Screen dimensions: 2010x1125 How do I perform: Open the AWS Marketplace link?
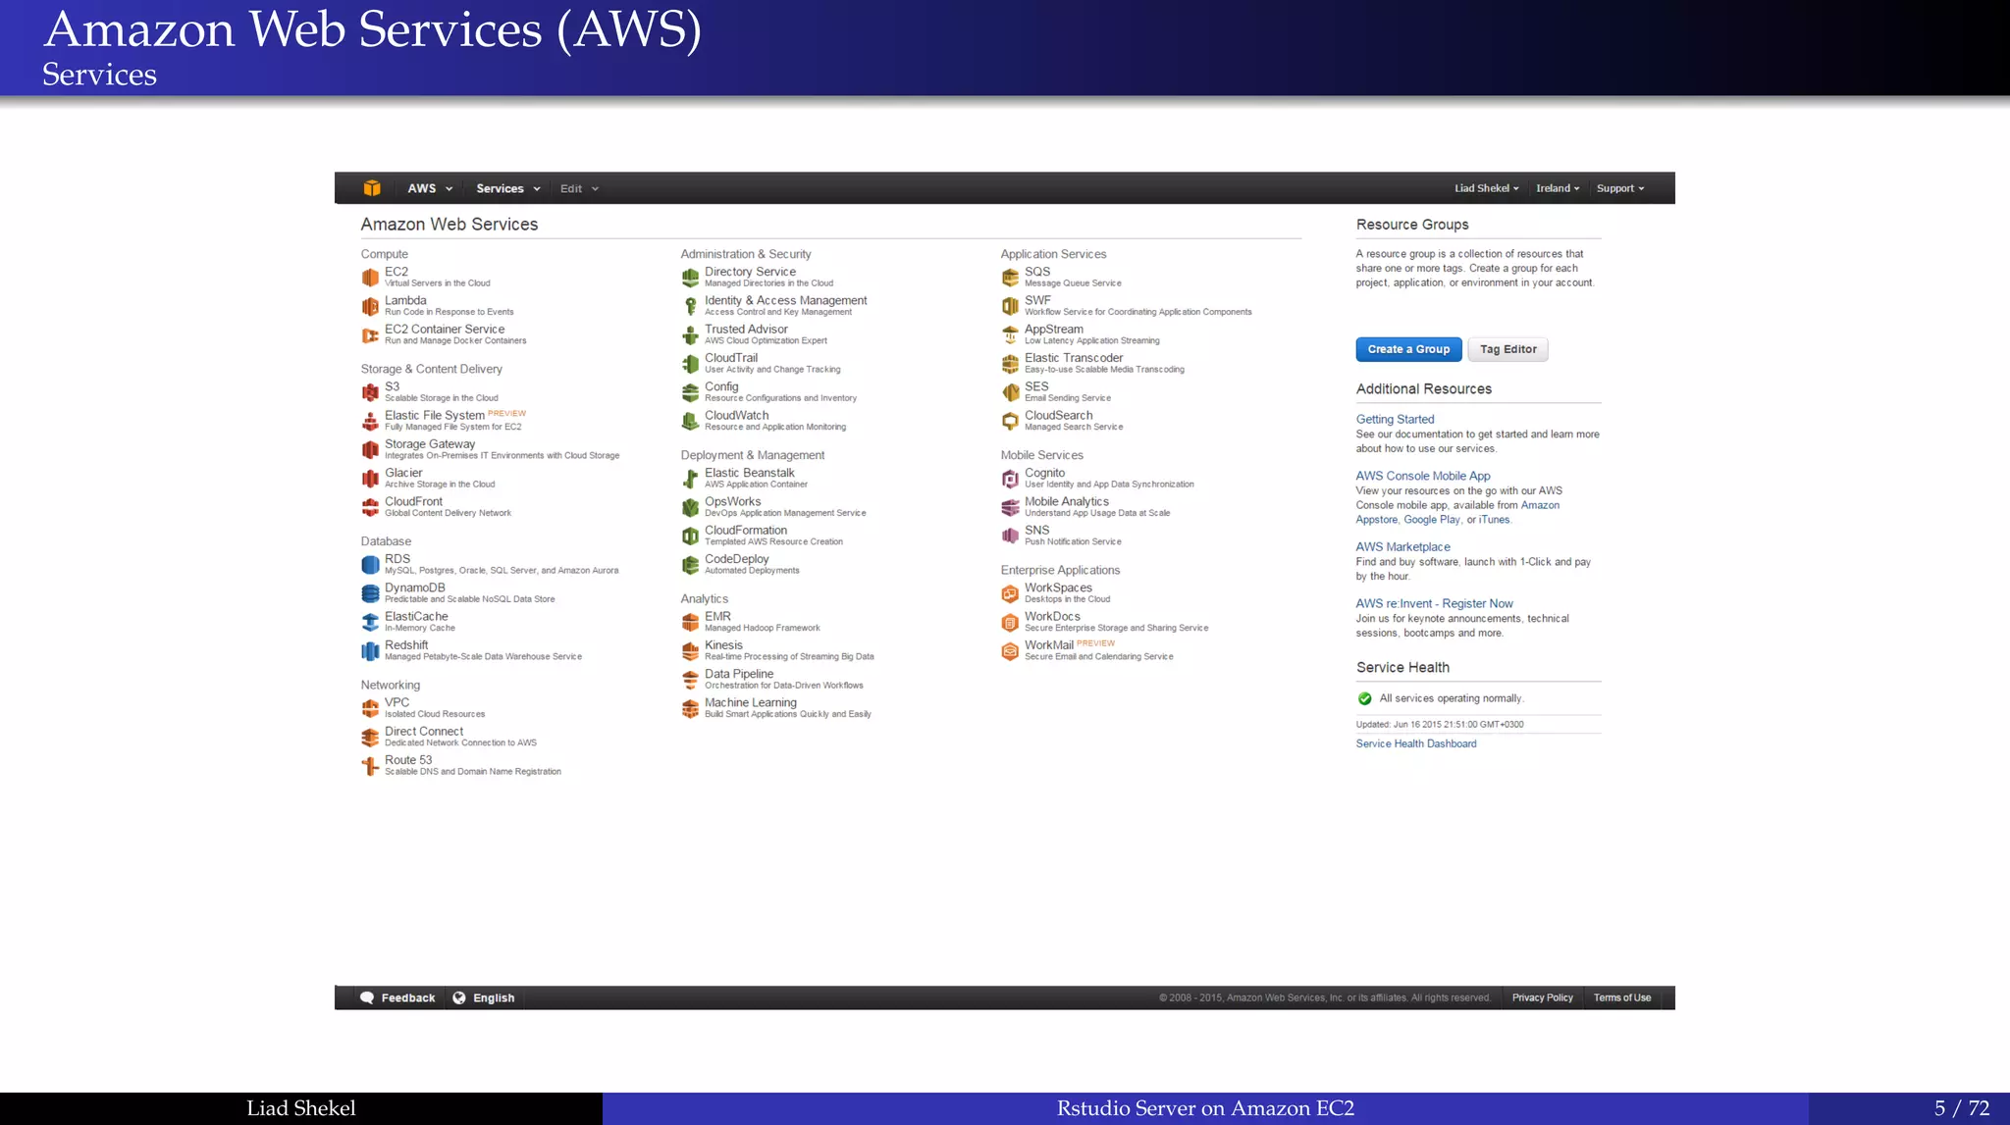(x=1402, y=547)
